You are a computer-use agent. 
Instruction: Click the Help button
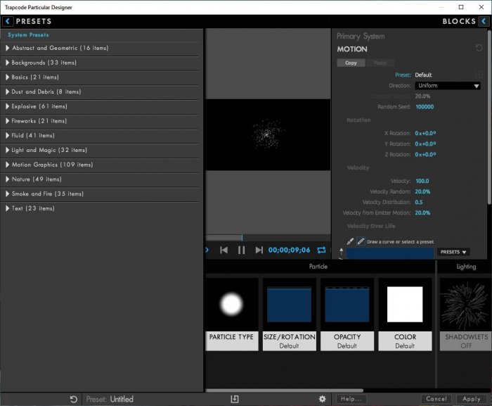click(351, 399)
